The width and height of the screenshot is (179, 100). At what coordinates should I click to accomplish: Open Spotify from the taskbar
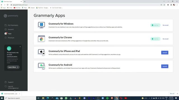tap(107, 98)
